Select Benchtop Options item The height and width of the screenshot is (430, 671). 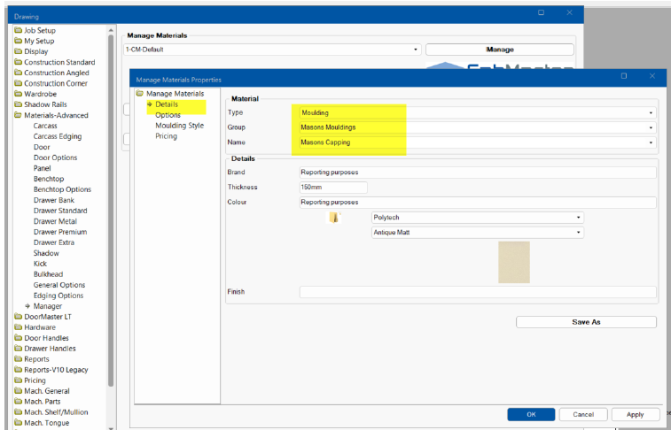62,189
